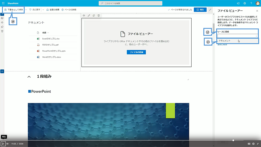The image size is (261, 147).
Task: Click the duplicate section icon in left rail
Action: click(x=2, y=27)
